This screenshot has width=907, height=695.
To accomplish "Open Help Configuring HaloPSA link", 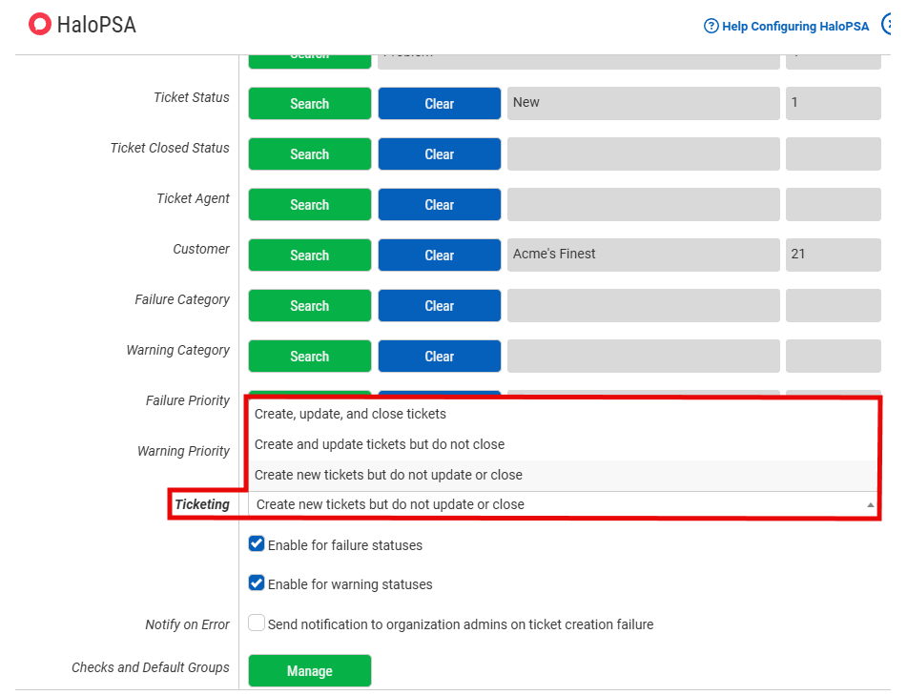I will (795, 27).
